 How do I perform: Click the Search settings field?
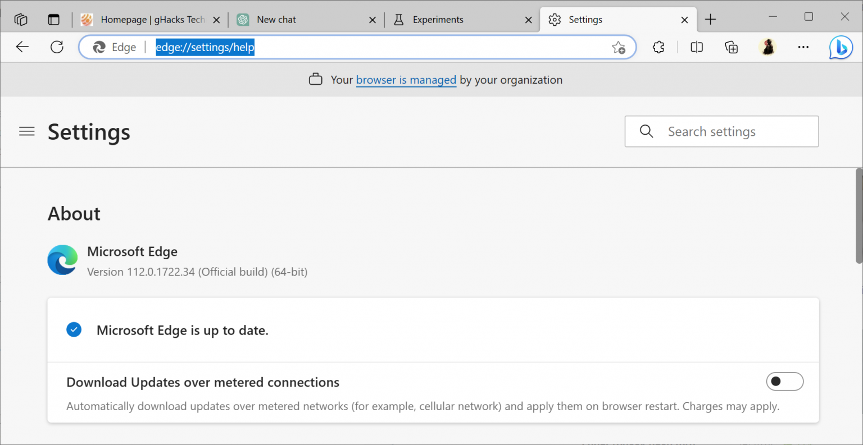[x=722, y=131]
